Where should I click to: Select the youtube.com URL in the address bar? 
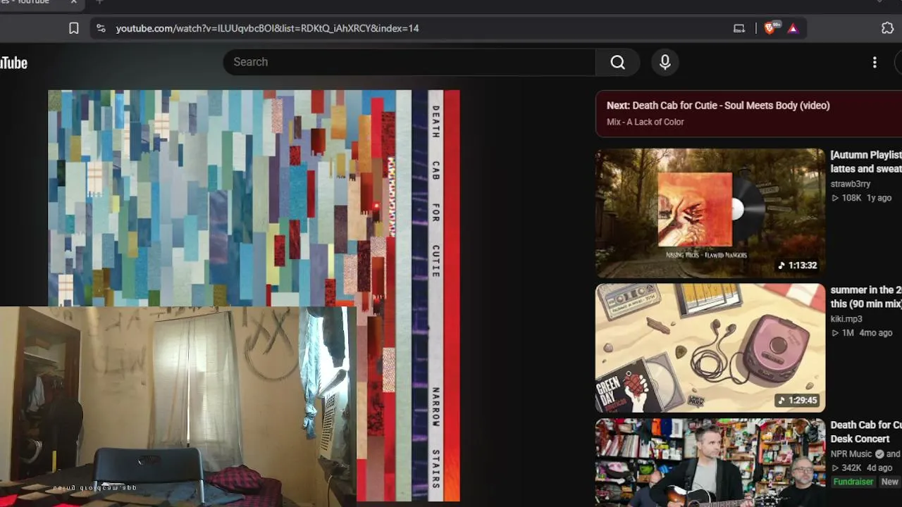[x=267, y=28]
